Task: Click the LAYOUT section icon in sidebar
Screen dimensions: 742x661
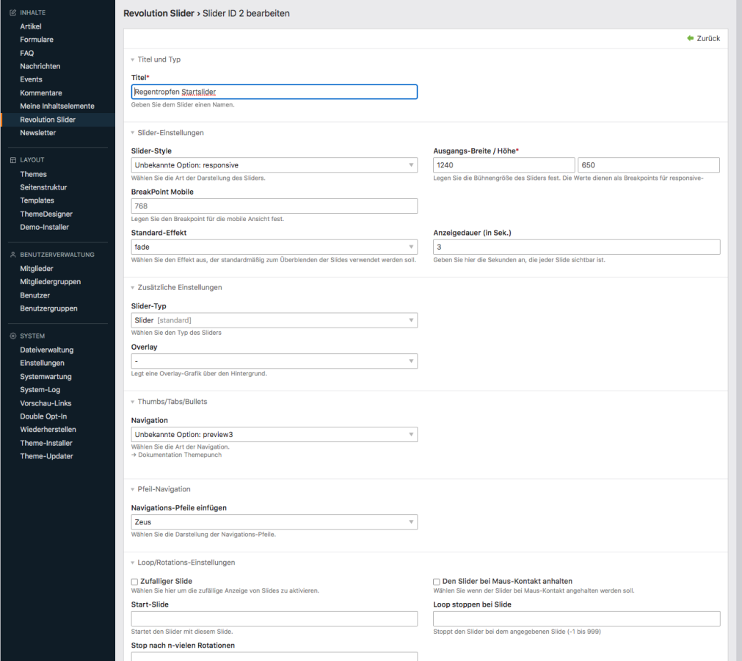Action: click(x=12, y=160)
